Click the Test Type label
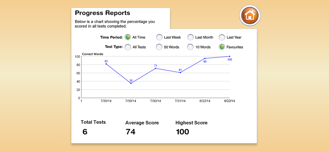The height and width of the screenshot is (152, 329). tap(113, 47)
